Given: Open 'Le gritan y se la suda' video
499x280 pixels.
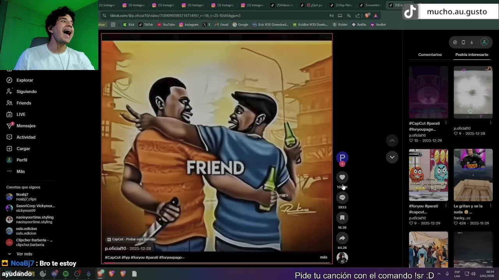Looking at the screenshot, I should click(x=473, y=175).
